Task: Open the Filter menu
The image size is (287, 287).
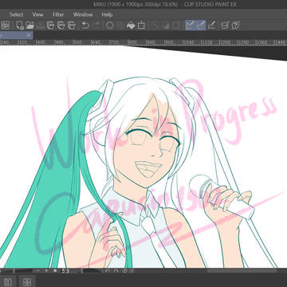Action: (58, 15)
